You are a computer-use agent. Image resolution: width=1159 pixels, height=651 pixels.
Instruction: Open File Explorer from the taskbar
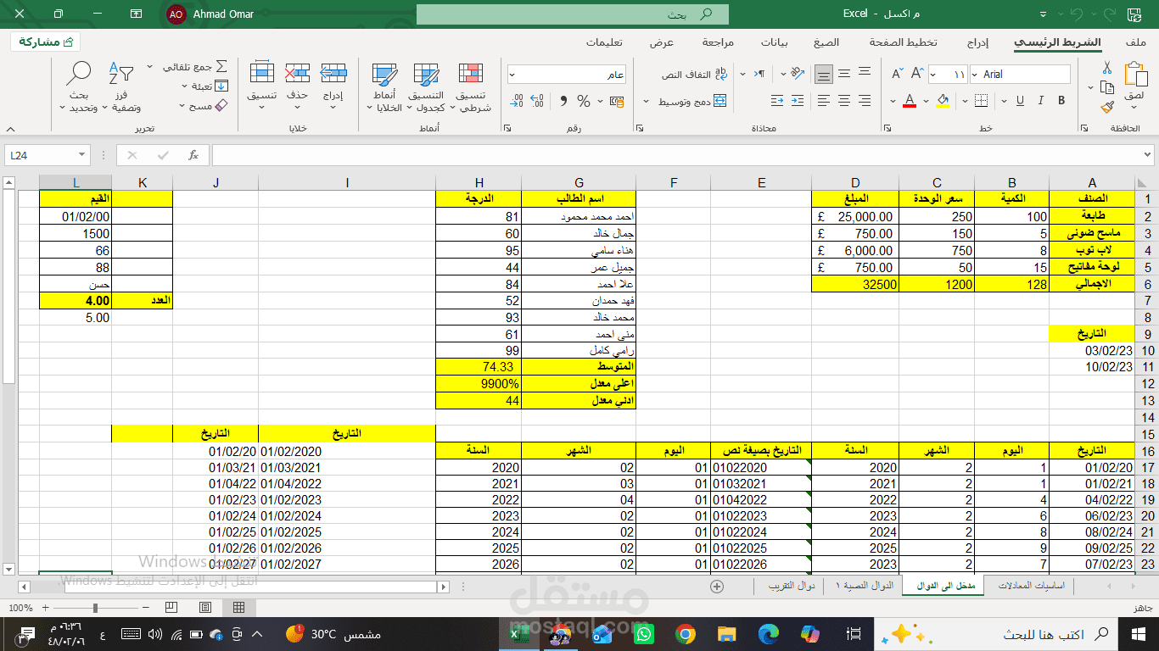[727, 634]
